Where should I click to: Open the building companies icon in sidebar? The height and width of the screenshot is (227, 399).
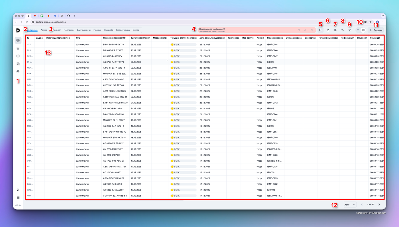tap(18, 64)
